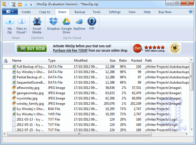Click the quick access cloud upload icon
Image resolution: width=196 pixels, height=145 pixels.
[x=26, y=5]
